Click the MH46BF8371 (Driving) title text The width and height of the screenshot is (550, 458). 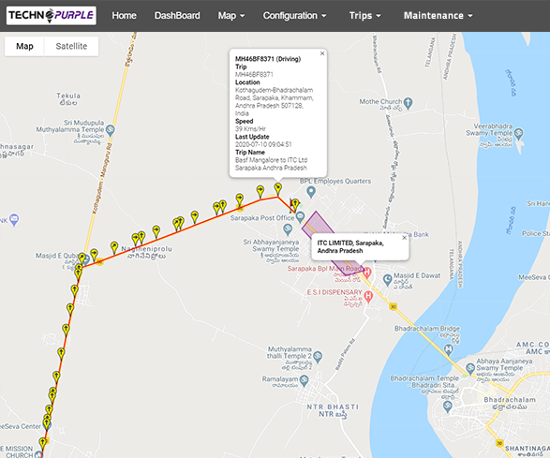pos(268,59)
